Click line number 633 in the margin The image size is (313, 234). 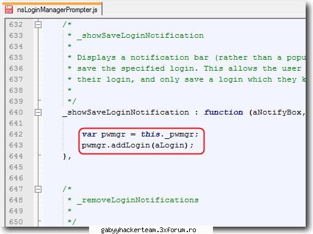(x=16, y=35)
